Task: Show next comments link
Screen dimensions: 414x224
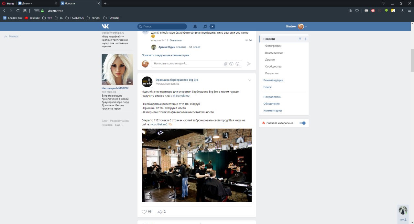Action: point(165,55)
